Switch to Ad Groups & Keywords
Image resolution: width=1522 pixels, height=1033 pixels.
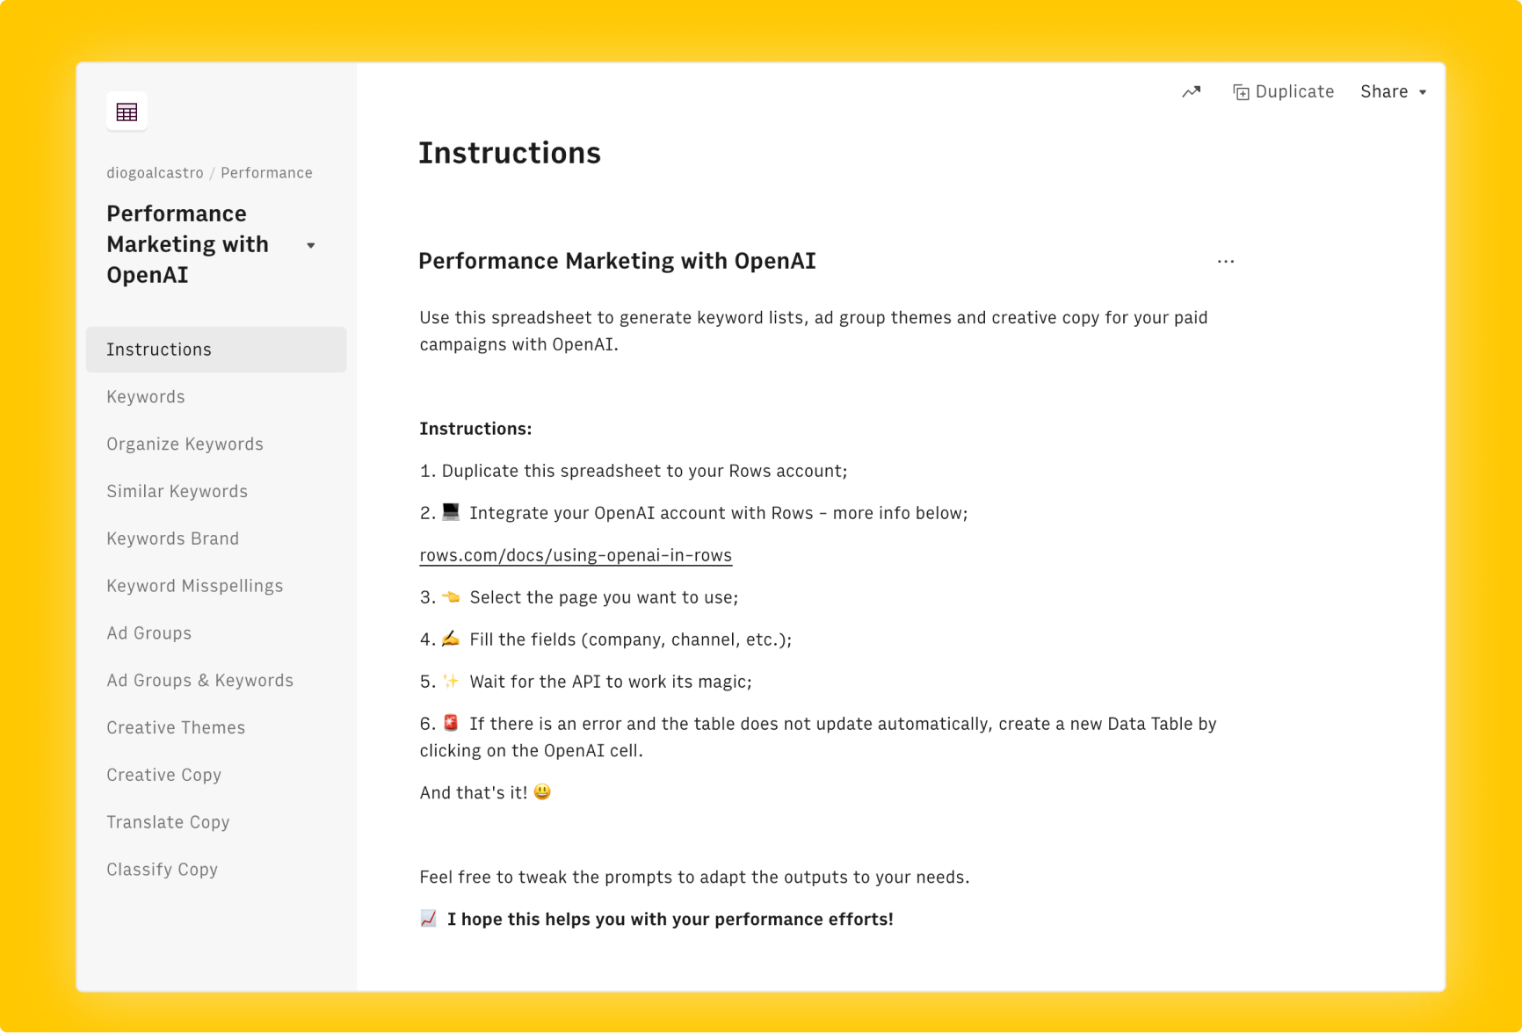point(199,681)
